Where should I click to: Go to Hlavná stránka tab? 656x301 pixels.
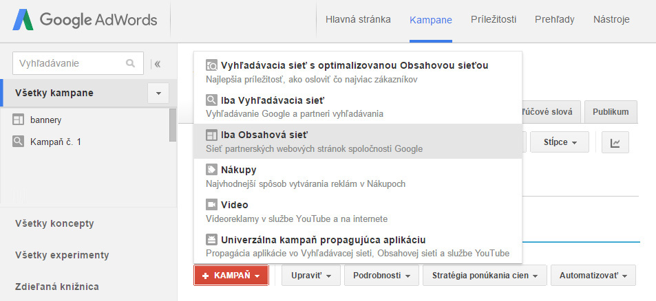click(358, 20)
